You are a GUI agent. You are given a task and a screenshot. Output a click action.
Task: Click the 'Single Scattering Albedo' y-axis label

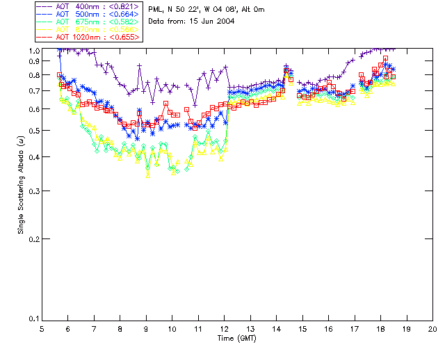[x=21, y=185]
